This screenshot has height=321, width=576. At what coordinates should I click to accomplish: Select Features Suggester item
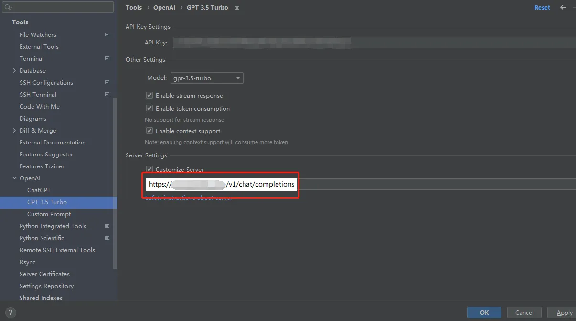coord(46,154)
